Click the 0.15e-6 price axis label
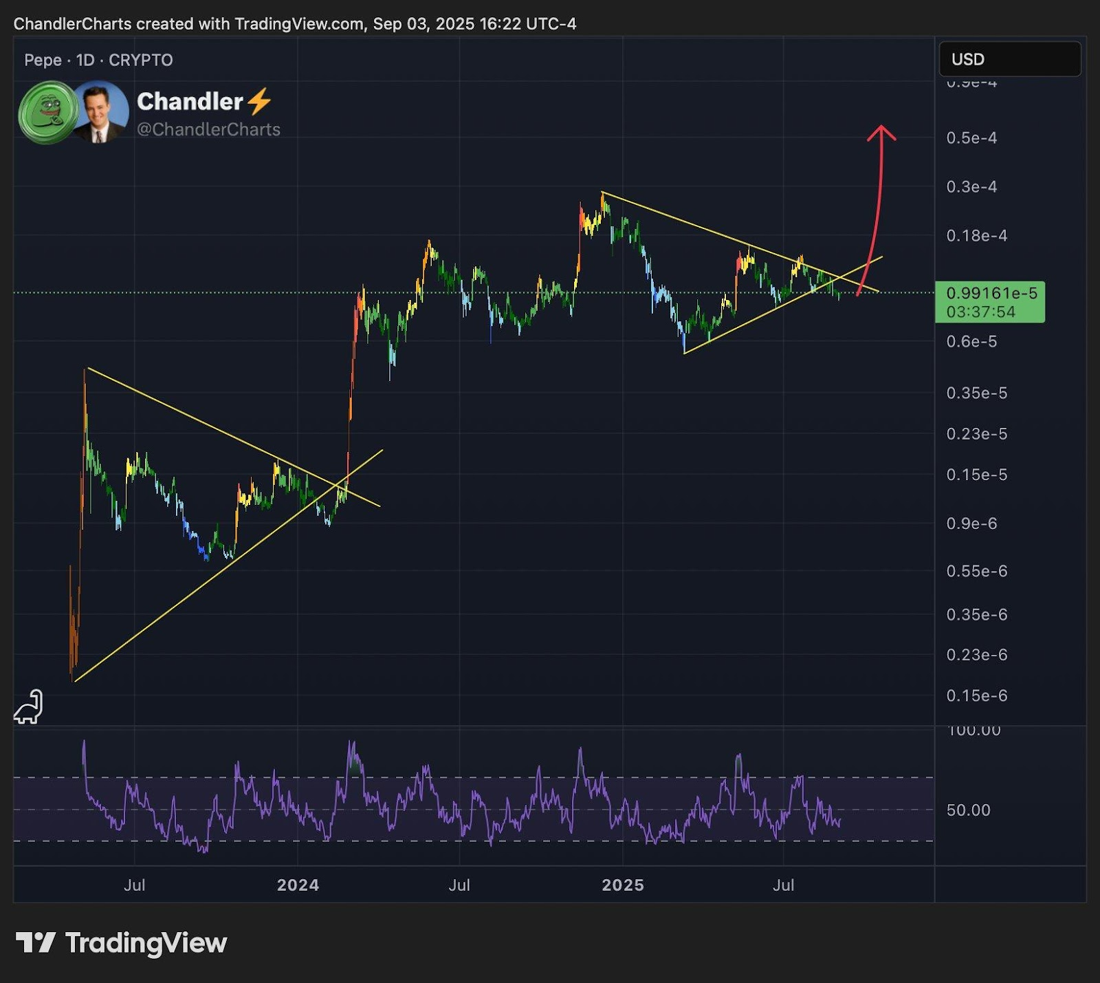Viewport: 1100px width, 983px height. tap(977, 695)
